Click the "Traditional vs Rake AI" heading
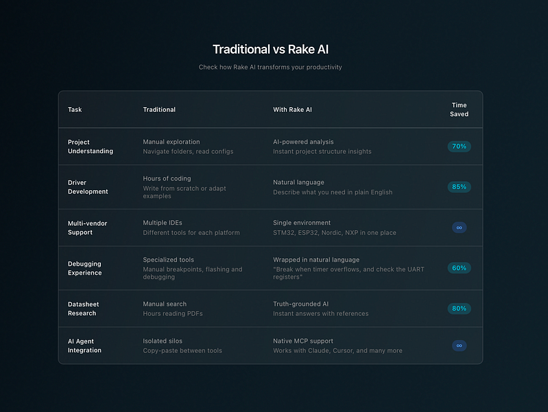548x412 pixels. [270, 49]
